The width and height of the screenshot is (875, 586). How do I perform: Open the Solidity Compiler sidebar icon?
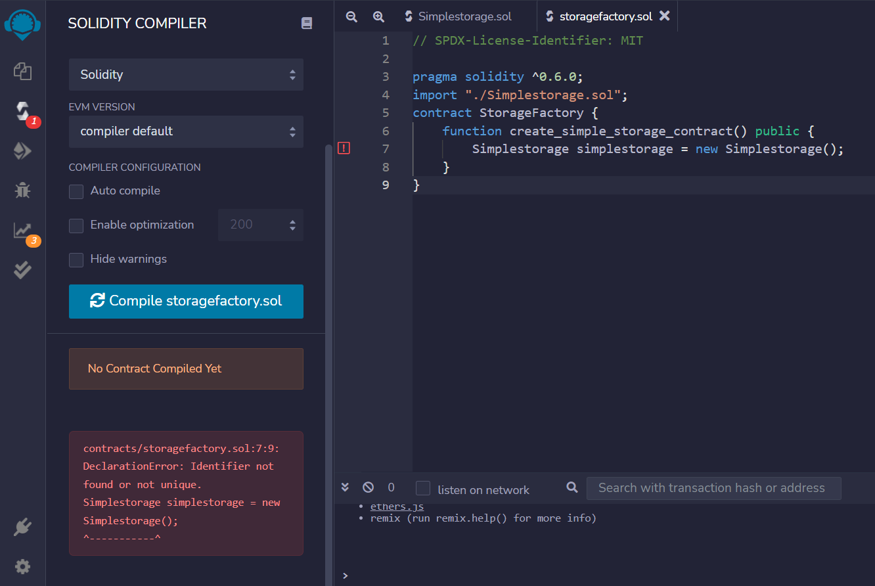22,111
